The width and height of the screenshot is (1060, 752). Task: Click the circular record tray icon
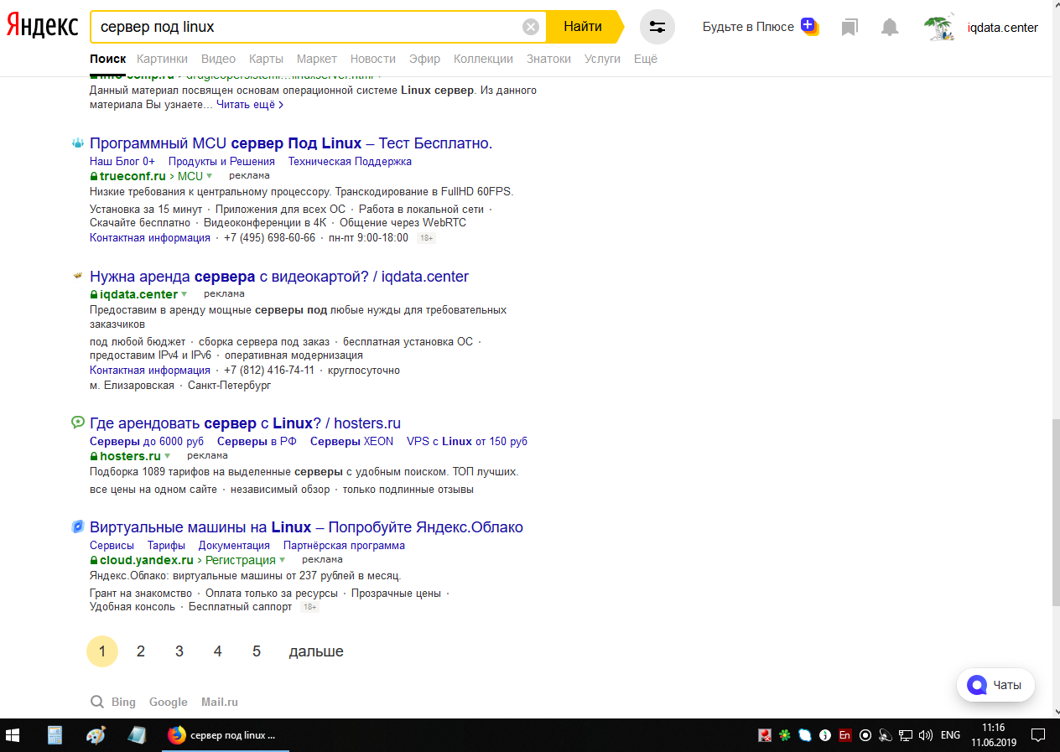865,735
